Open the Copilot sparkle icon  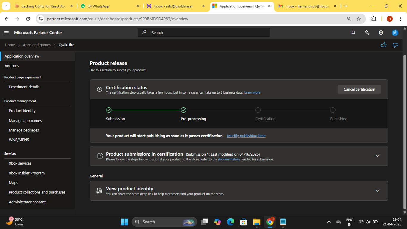coord(367,33)
